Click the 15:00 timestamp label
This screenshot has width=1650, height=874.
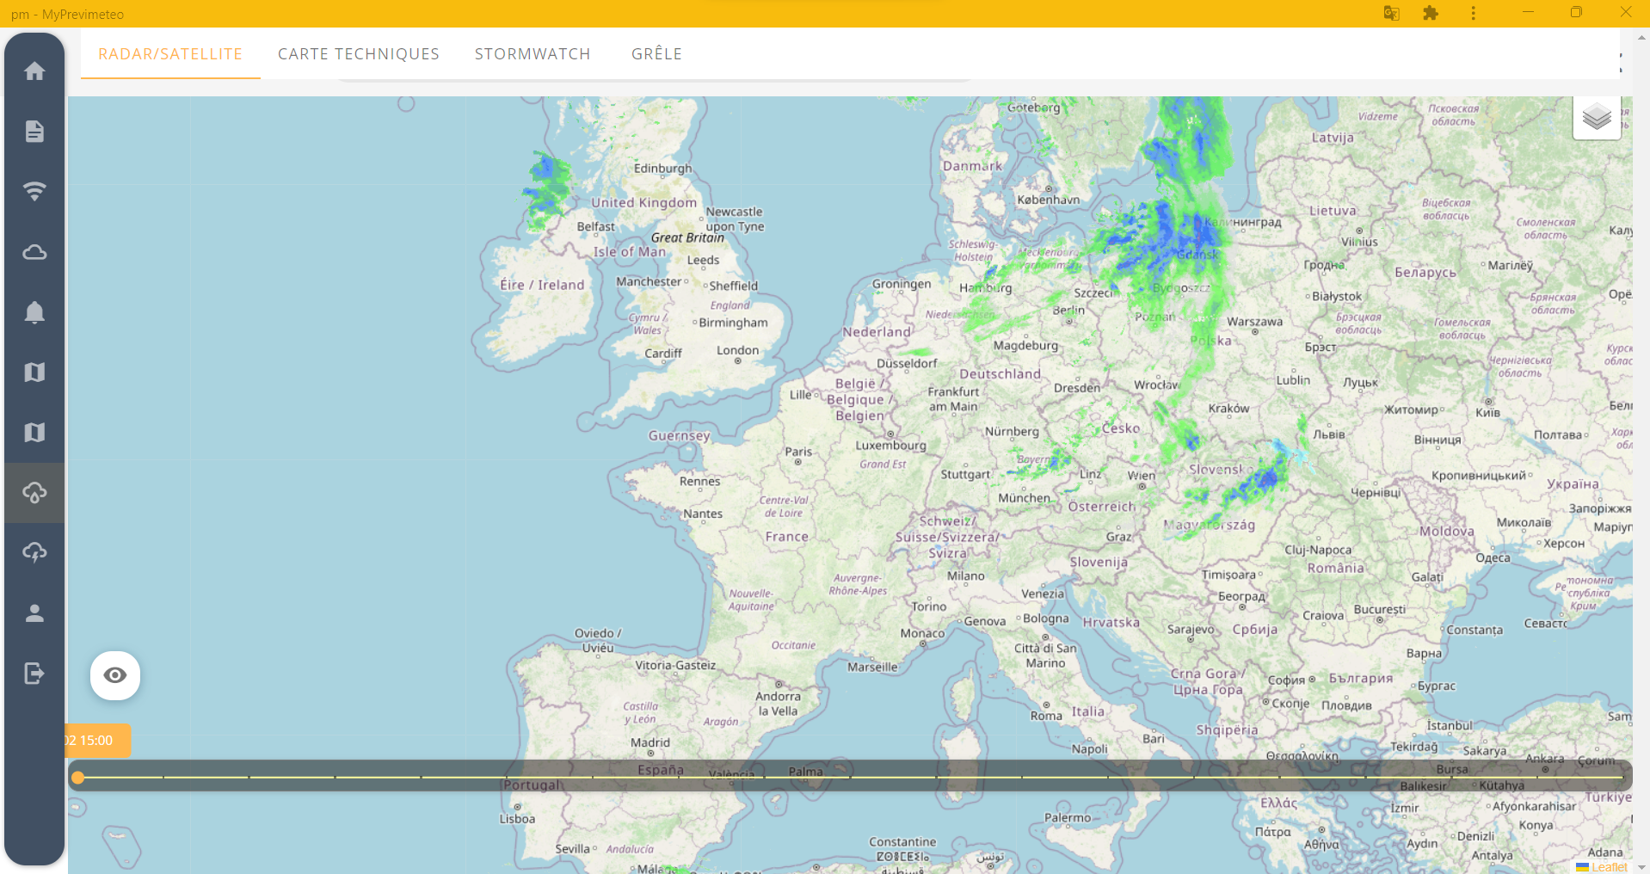coord(96,741)
